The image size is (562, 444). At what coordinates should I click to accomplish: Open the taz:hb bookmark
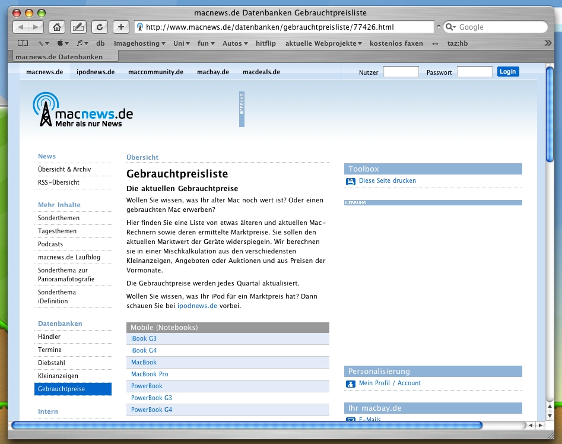point(458,43)
